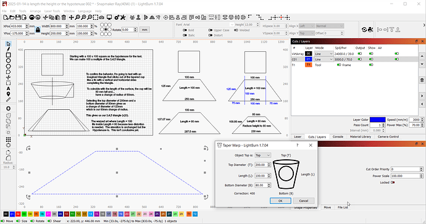Select the Offset Shapes tool
Screen dimensions: 426x224
[8, 109]
